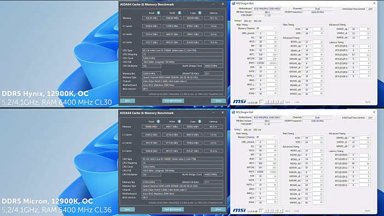Click Start Benchmark in the top AIDA64 window
The image size is (384, 216).
click(x=173, y=101)
